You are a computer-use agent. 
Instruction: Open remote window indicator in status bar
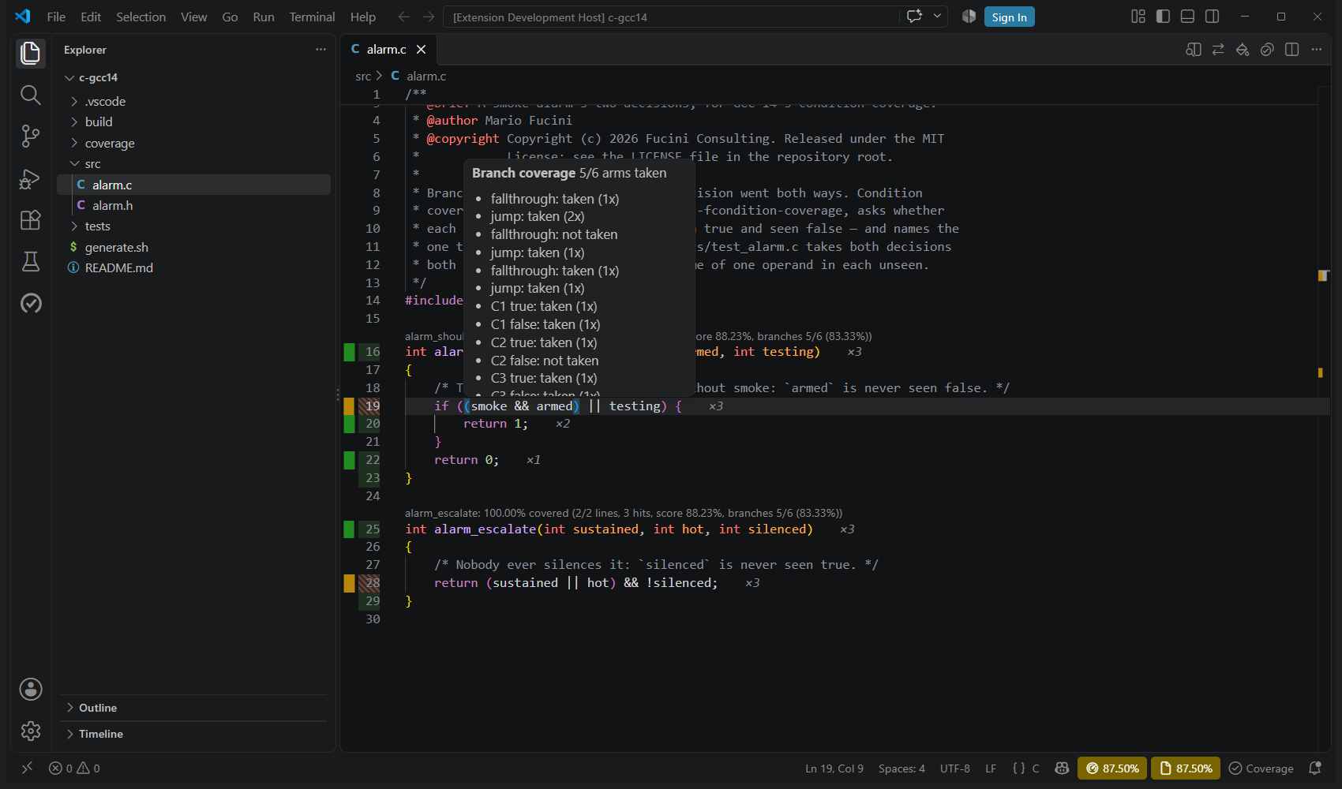(x=27, y=768)
